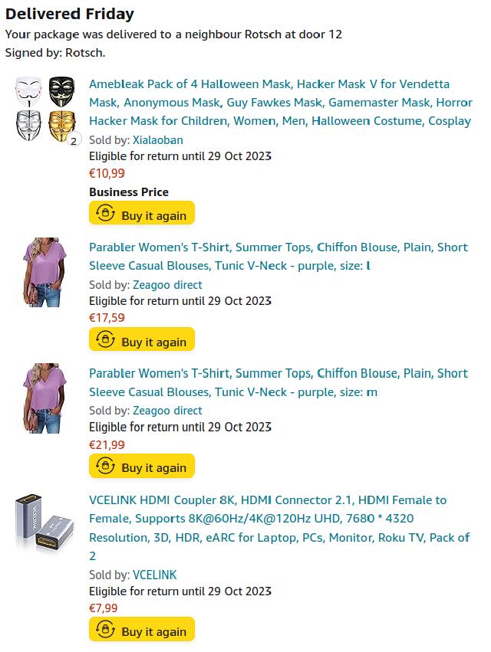Open the Amebleak Halloween Mask product title link
Image resolution: width=491 pixels, height=652 pixels.
click(281, 103)
